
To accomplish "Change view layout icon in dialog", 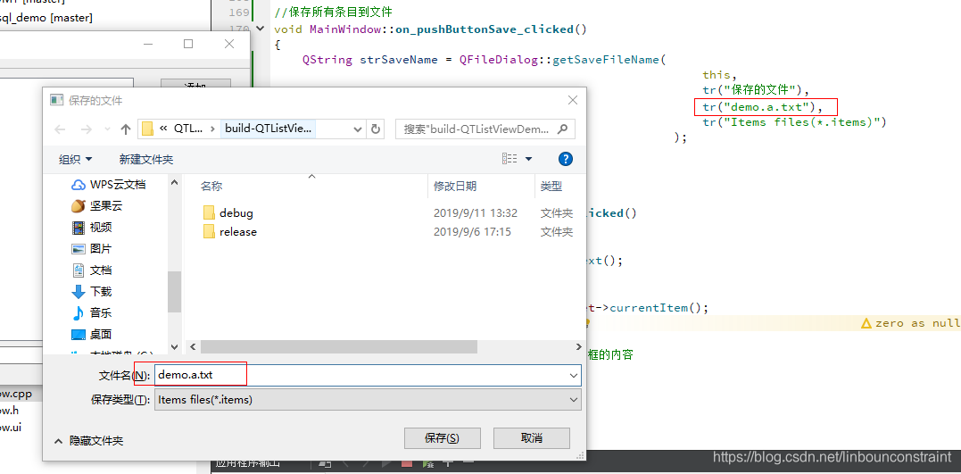I will point(509,159).
